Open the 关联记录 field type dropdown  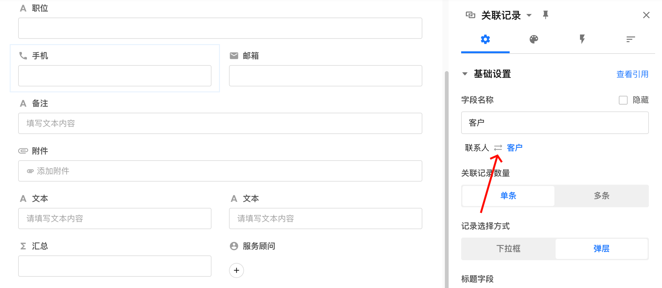pyautogui.click(x=529, y=15)
